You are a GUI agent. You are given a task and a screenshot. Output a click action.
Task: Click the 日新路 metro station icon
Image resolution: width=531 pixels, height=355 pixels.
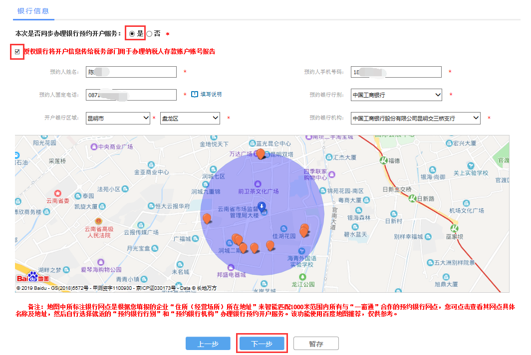[412, 199]
